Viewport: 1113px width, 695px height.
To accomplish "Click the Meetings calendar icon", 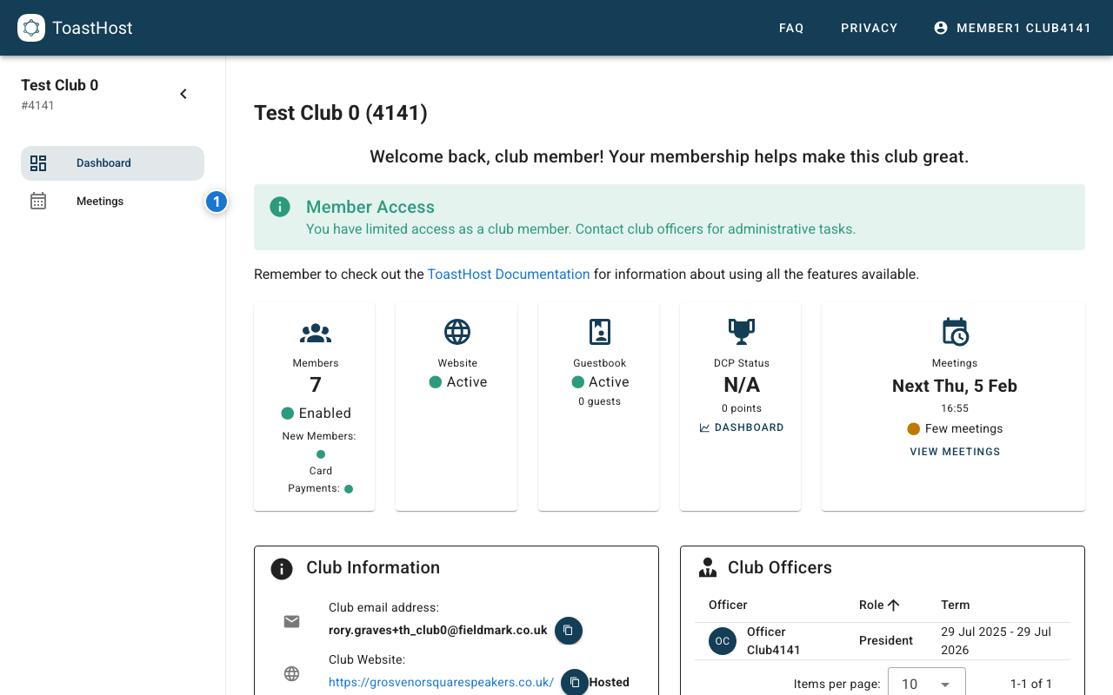I will tap(38, 201).
